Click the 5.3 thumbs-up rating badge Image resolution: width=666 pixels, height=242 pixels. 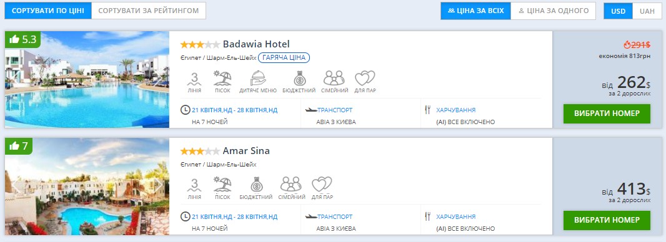23,39
